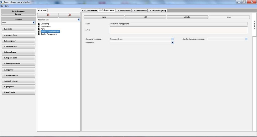Click the Quality Management department icon
Viewport: 257px width, 137px height.
pos(39,34)
